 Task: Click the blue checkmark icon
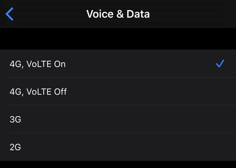tap(220, 64)
